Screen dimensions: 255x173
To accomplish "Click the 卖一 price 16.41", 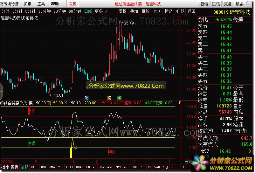I will pos(226,50).
